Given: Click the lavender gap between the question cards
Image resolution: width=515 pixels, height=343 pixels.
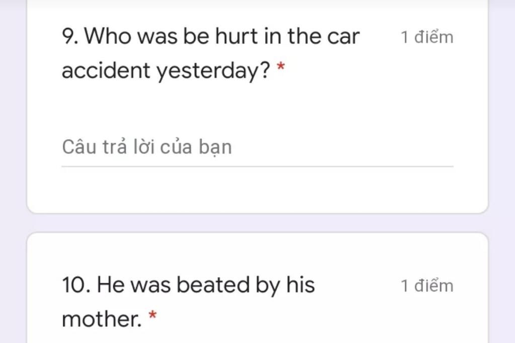Looking at the screenshot, I should (x=257, y=223).
